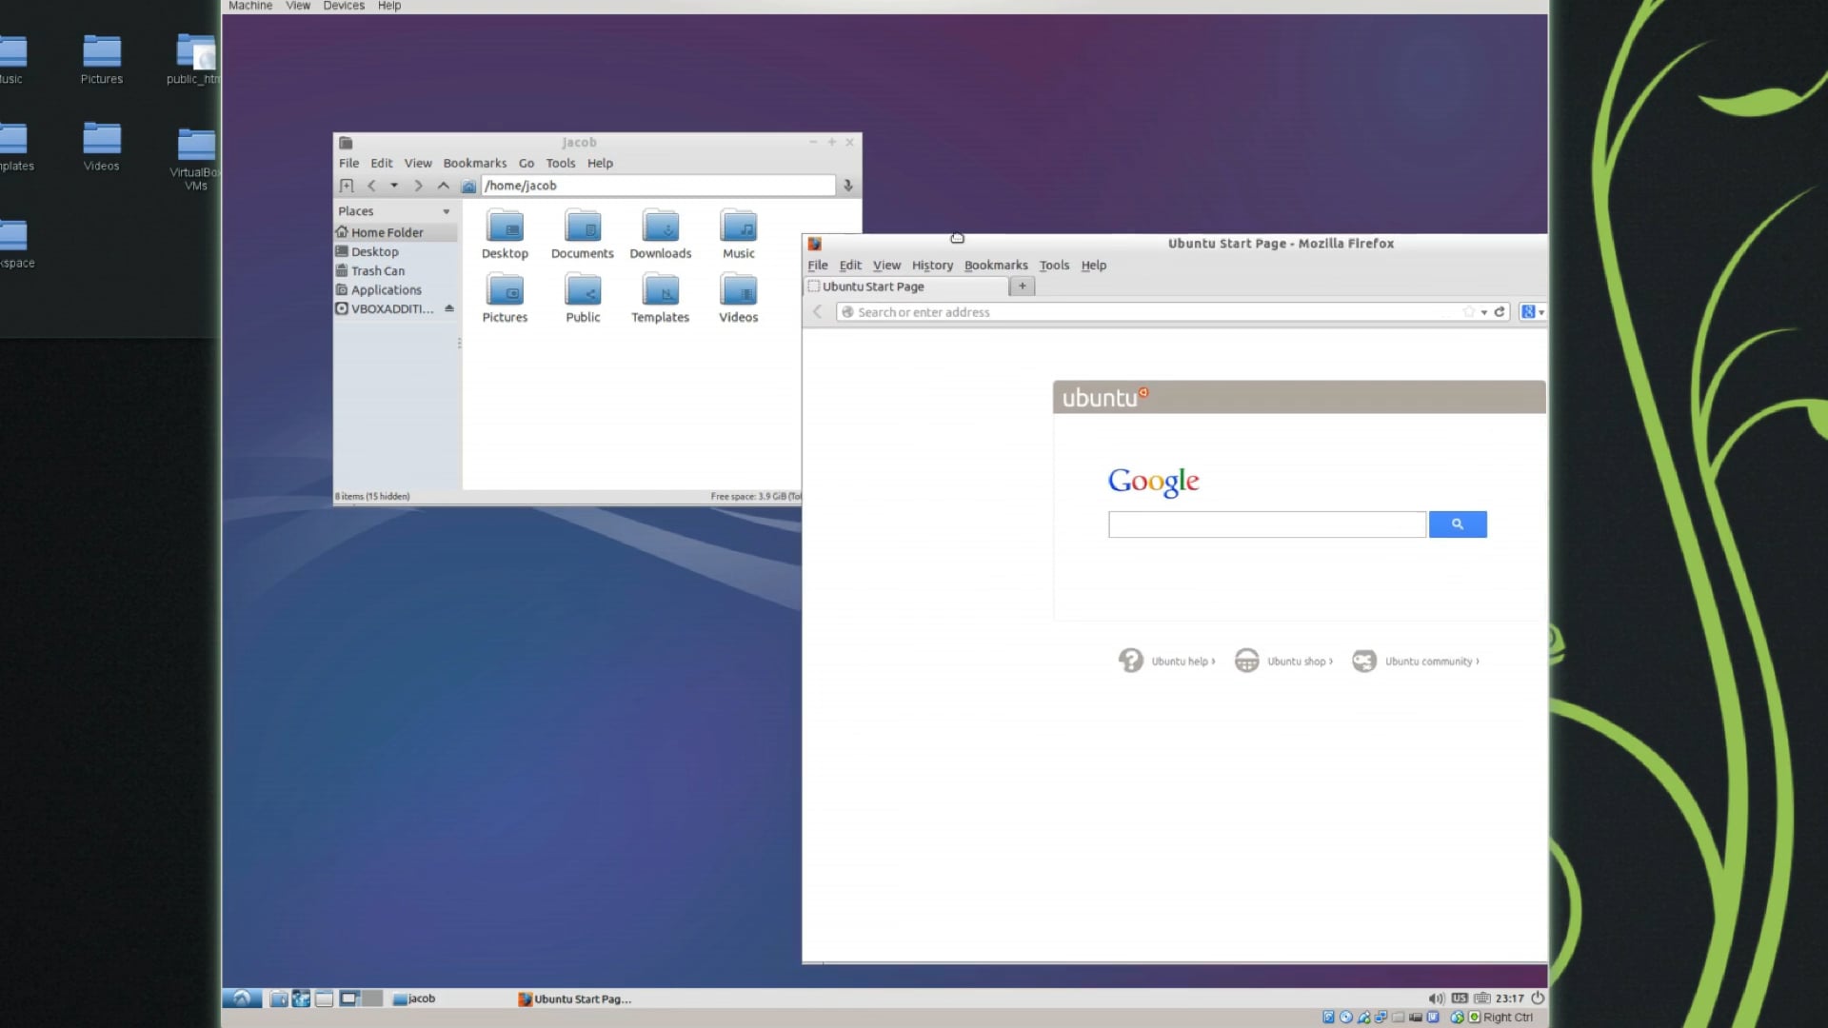Bookmark page with star icon in Firefox
Screen dimensions: 1828x1028
coord(1469,312)
